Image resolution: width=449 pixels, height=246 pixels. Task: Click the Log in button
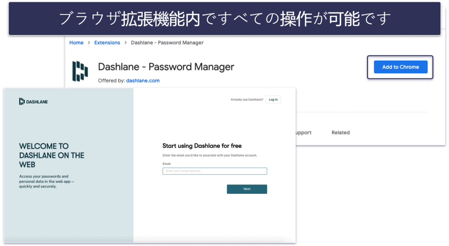coord(273,100)
